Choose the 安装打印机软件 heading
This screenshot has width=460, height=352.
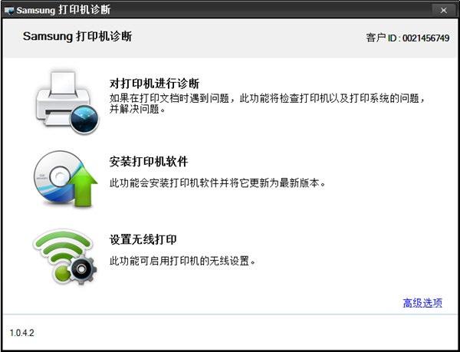pos(149,162)
